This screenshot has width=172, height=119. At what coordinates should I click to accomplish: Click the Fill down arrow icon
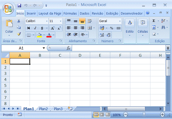coord(154,27)
